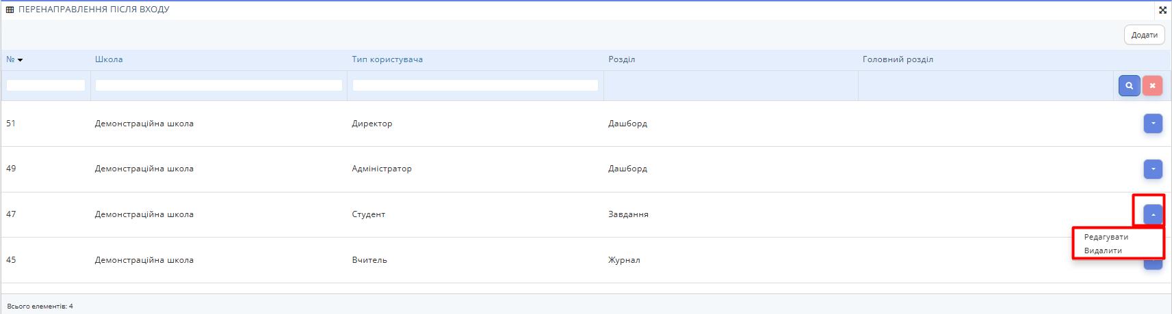Focus the Тип користувача filter input

click(476, 85)
